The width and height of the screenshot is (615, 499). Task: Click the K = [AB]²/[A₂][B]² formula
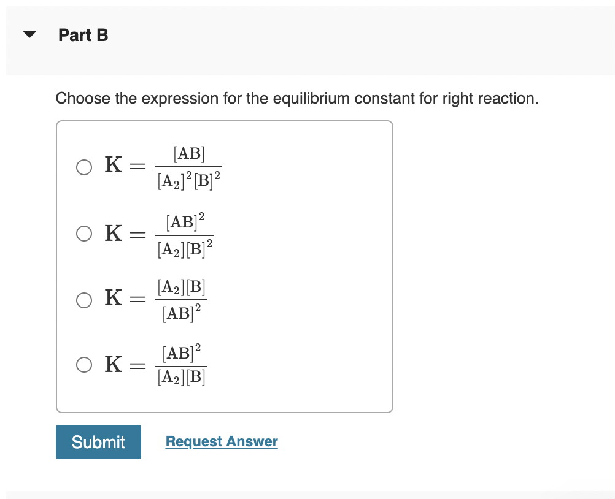[x=160, y=234]
